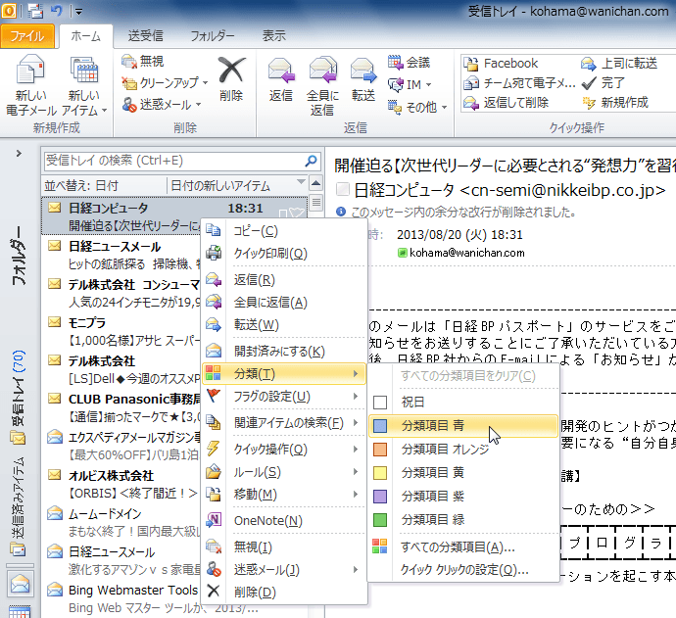The height and width of the screenshot is (618, 676).
Task: Expand the collapsed folder pane chevron
Action: 19,154
